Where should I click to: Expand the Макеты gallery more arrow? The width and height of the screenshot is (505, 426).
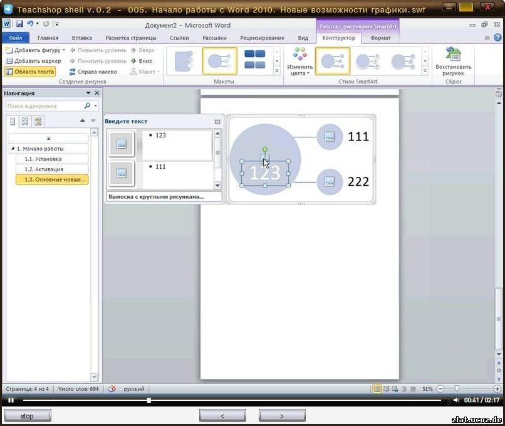coord(277,71)
